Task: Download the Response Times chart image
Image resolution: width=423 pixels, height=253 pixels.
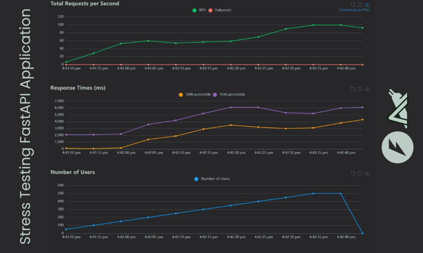Action: 367,89
